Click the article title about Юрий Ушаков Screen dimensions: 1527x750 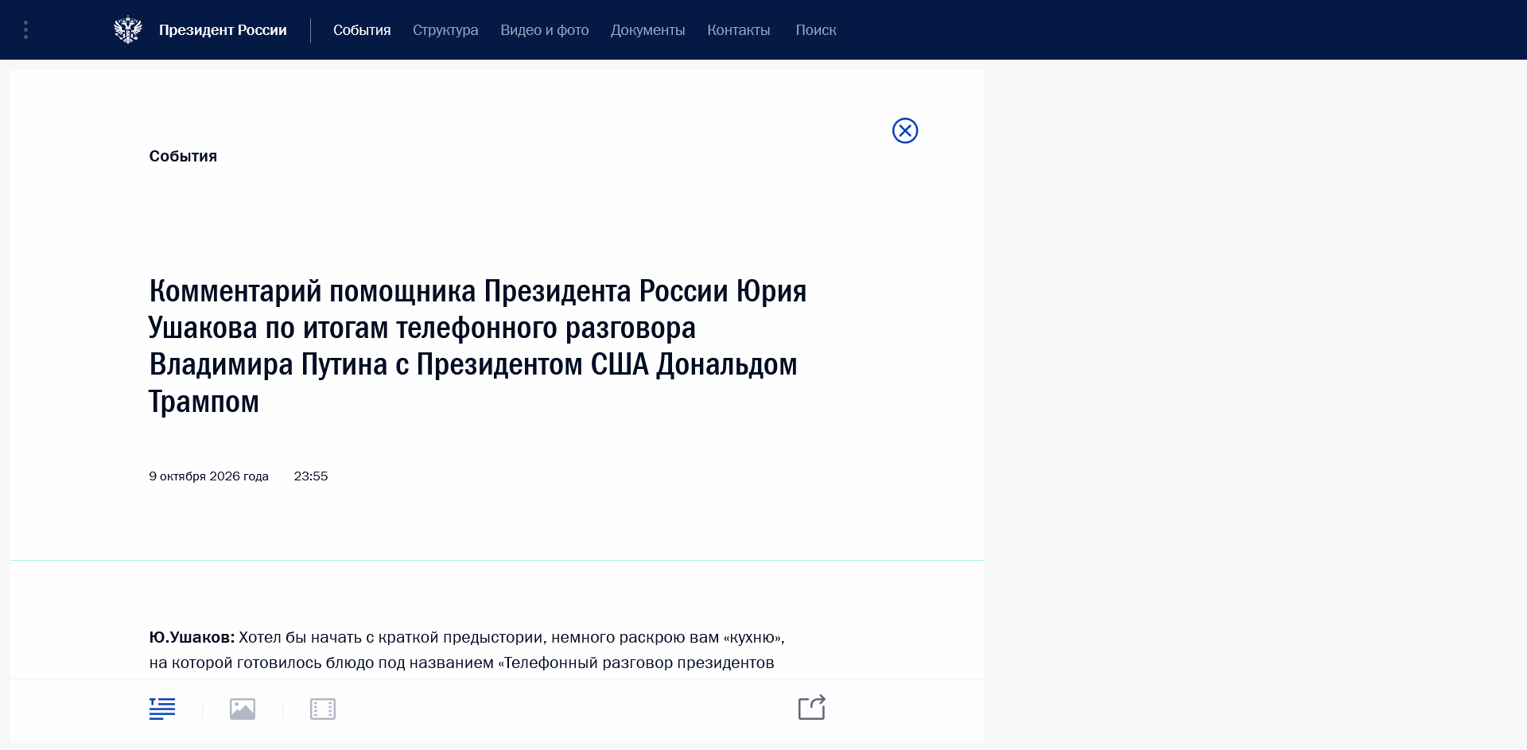coord(478,346)
